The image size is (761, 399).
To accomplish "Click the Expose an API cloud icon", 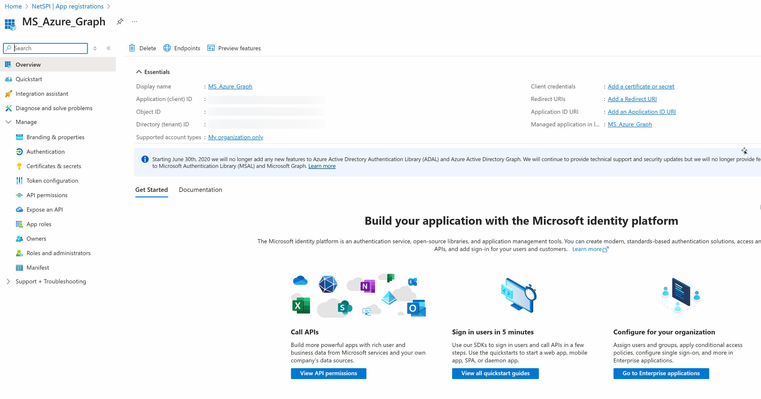I will click(x=19, y=209).
